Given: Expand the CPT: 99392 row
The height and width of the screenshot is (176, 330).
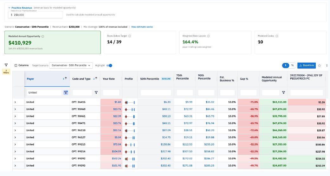Looking at the screenshot, I should (15, 159).
